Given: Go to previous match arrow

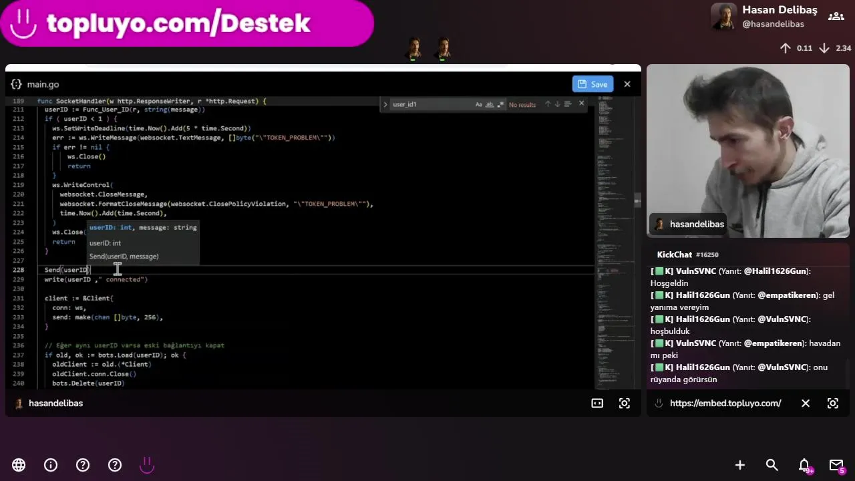Looking at the screenshot, I should [x=548, y=104].
